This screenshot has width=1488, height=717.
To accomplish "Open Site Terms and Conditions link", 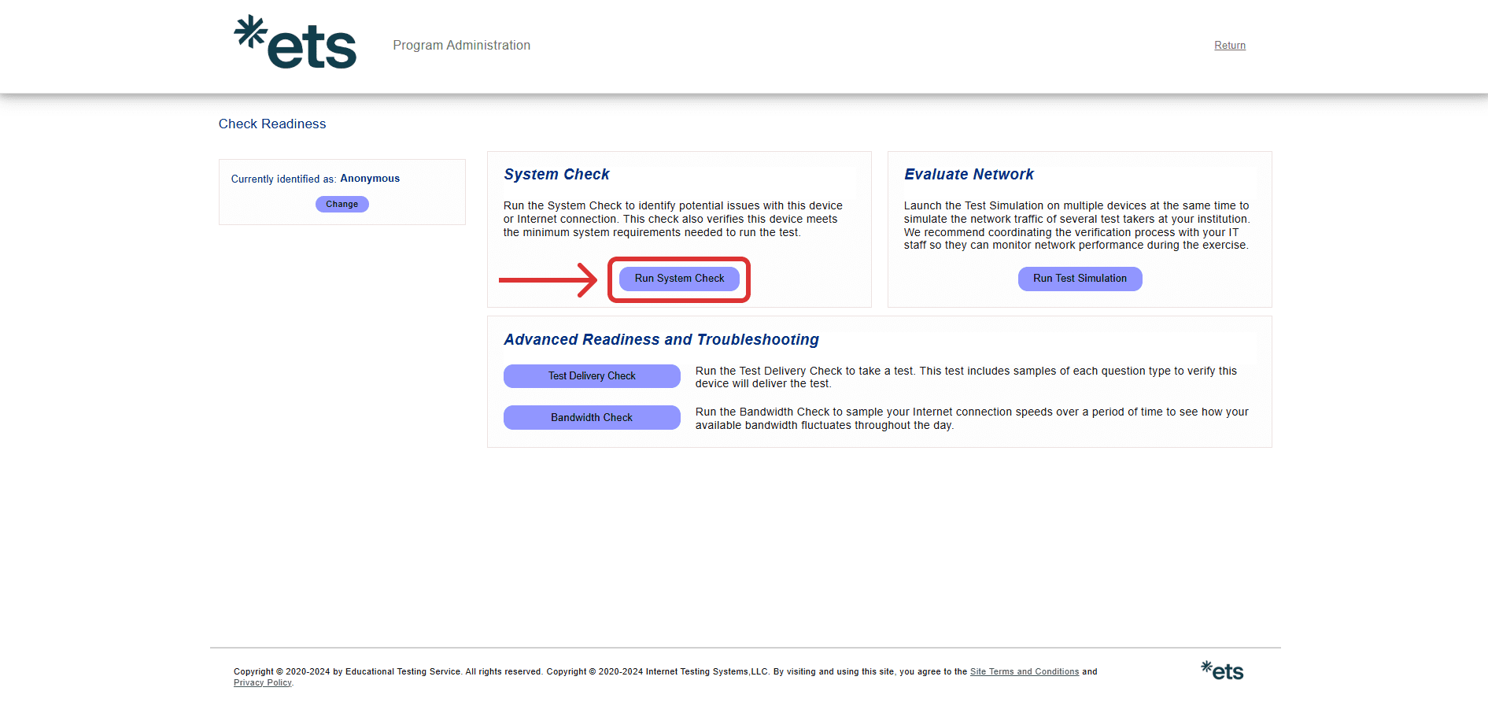I will (x=1024, y=672).
